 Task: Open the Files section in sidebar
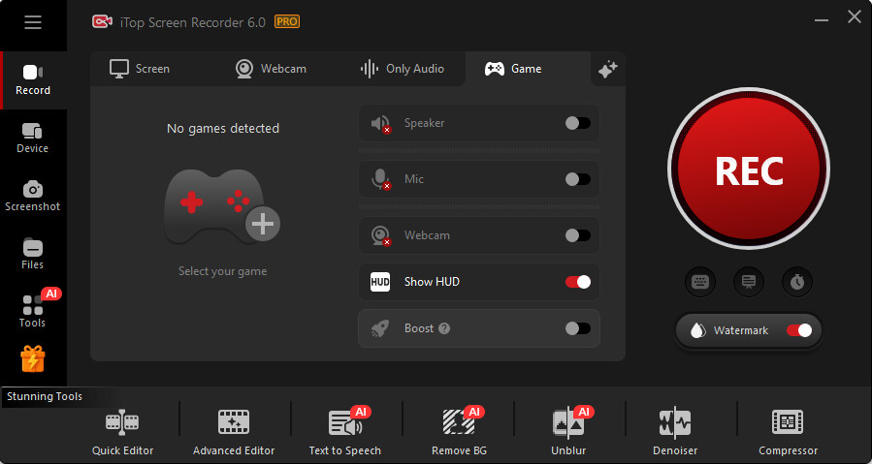(x=32, y=254)
